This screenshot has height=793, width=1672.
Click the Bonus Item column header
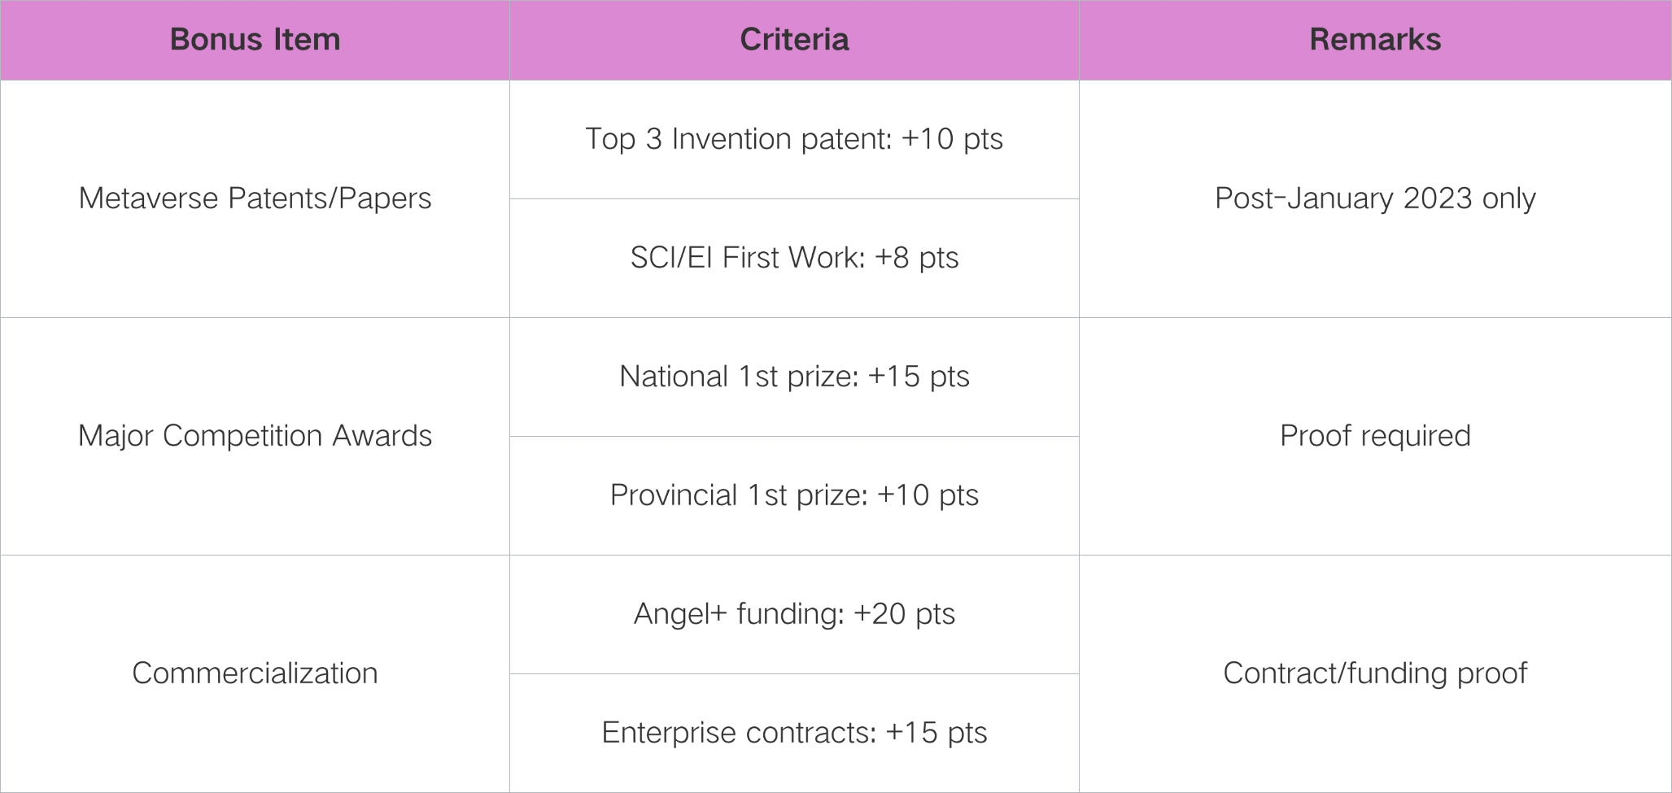(255, 40)
